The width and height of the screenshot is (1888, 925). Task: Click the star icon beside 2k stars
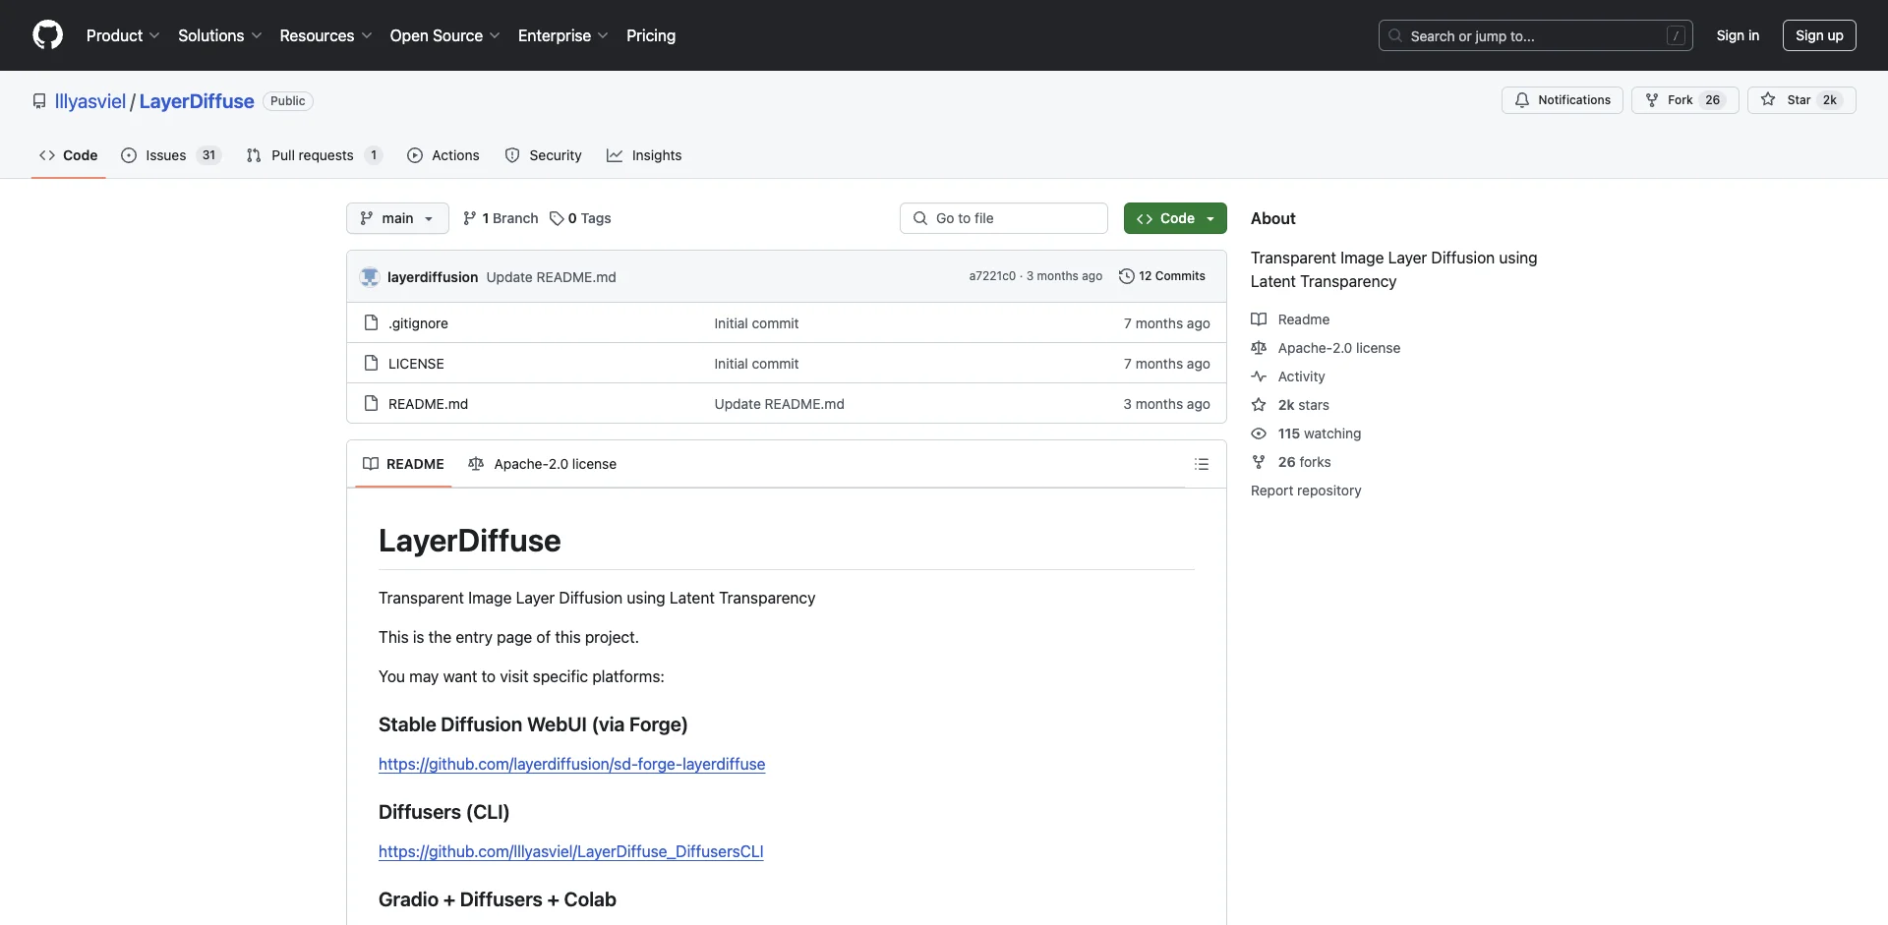point(1259,405)
